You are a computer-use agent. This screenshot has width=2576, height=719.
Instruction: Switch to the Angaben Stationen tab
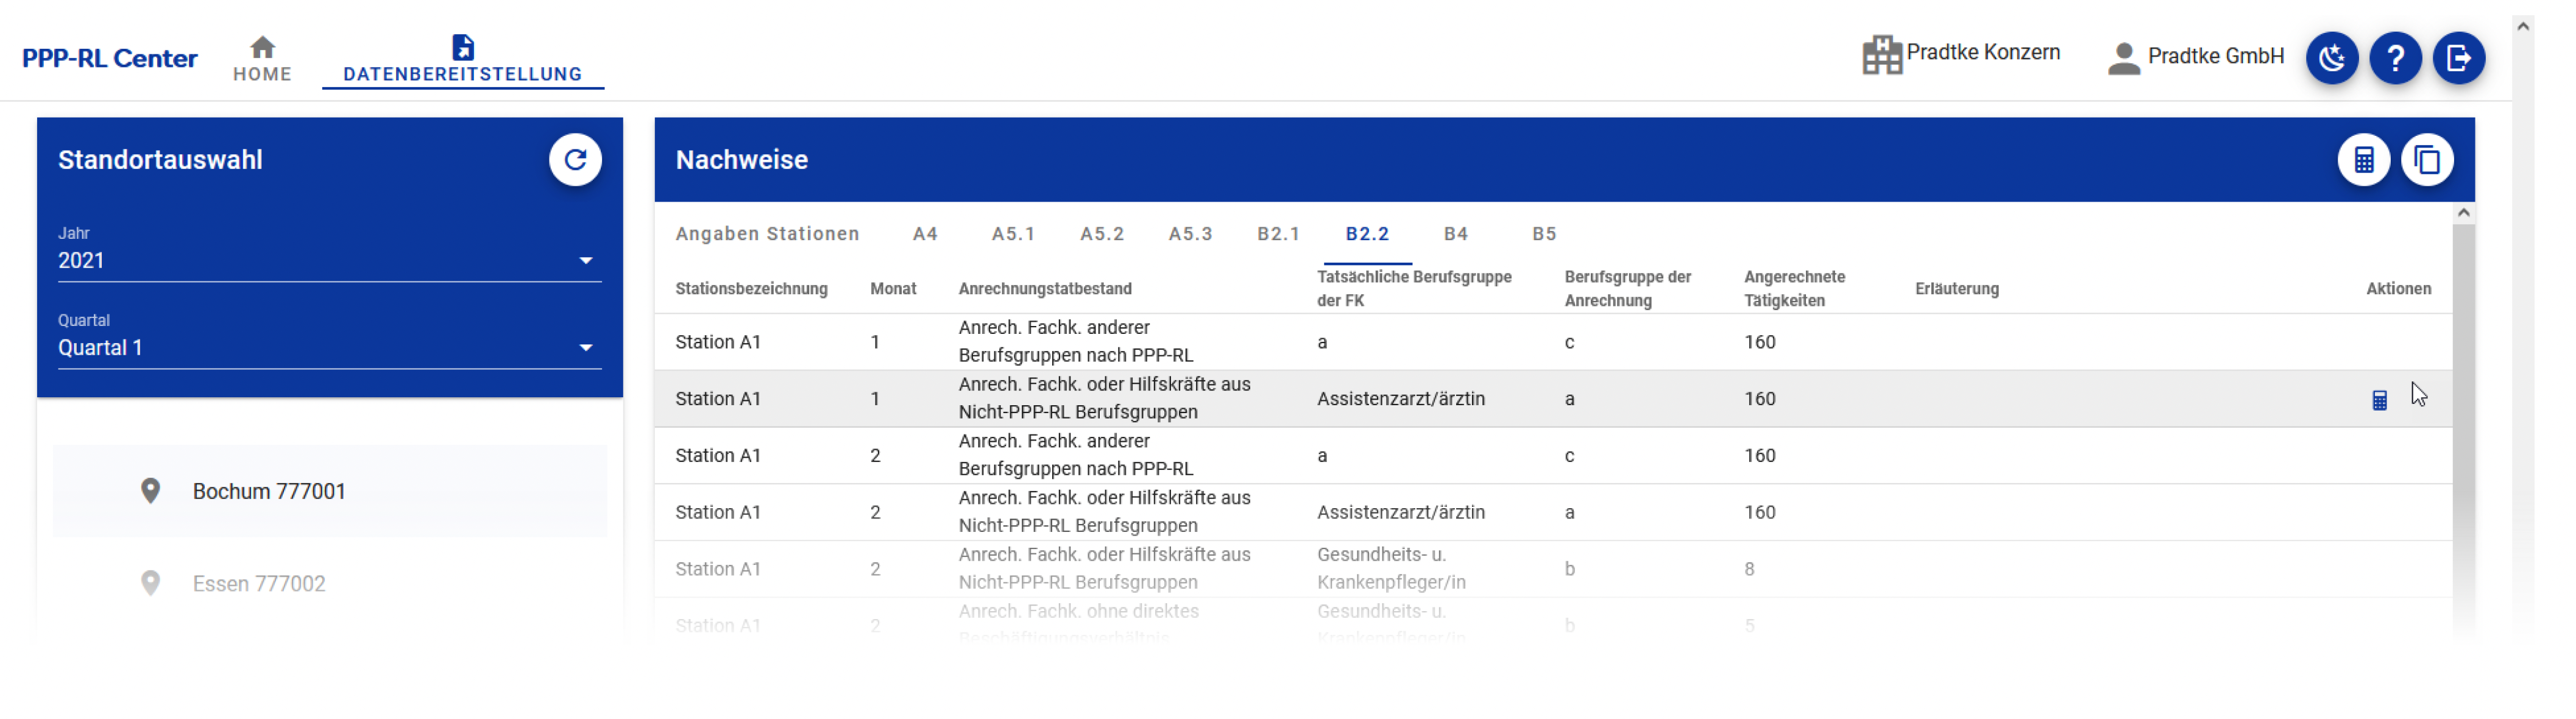[x=767, y=234]
